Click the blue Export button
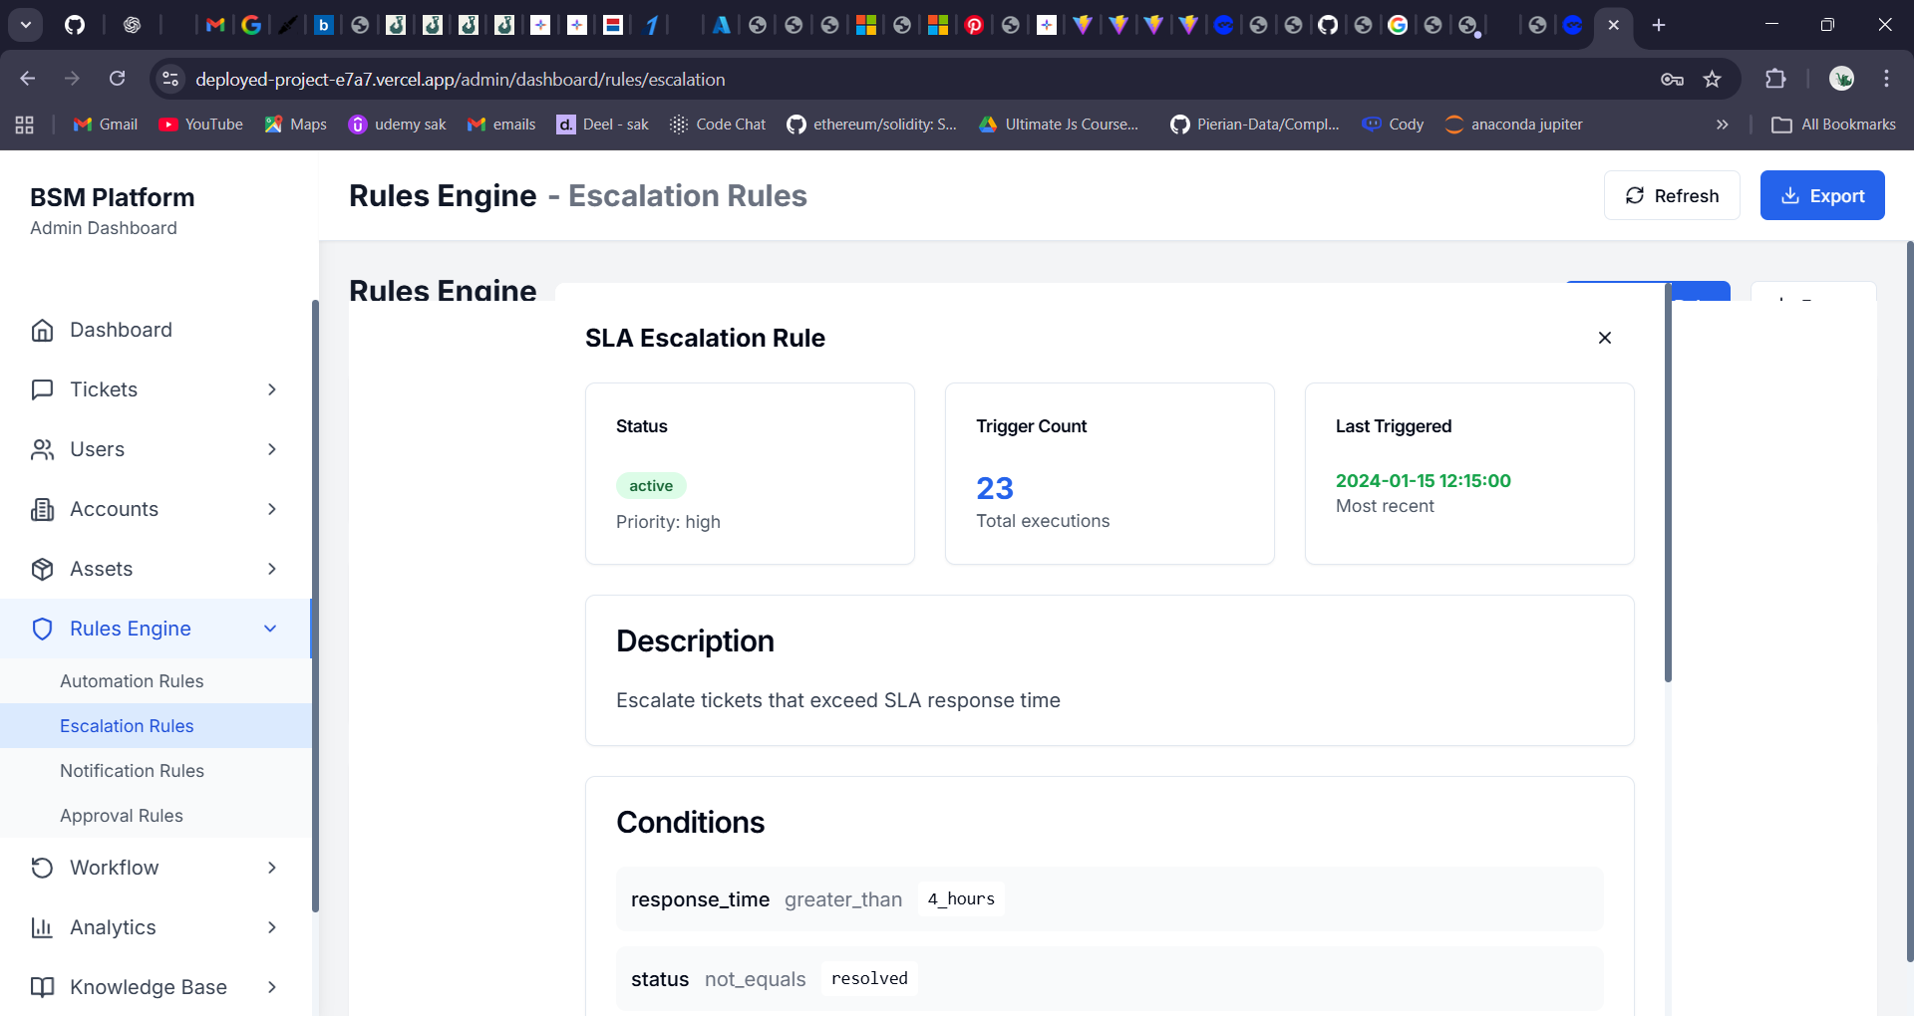Image resolution: width=1914 pixels, height=1016 pixels. point(1821,195)
